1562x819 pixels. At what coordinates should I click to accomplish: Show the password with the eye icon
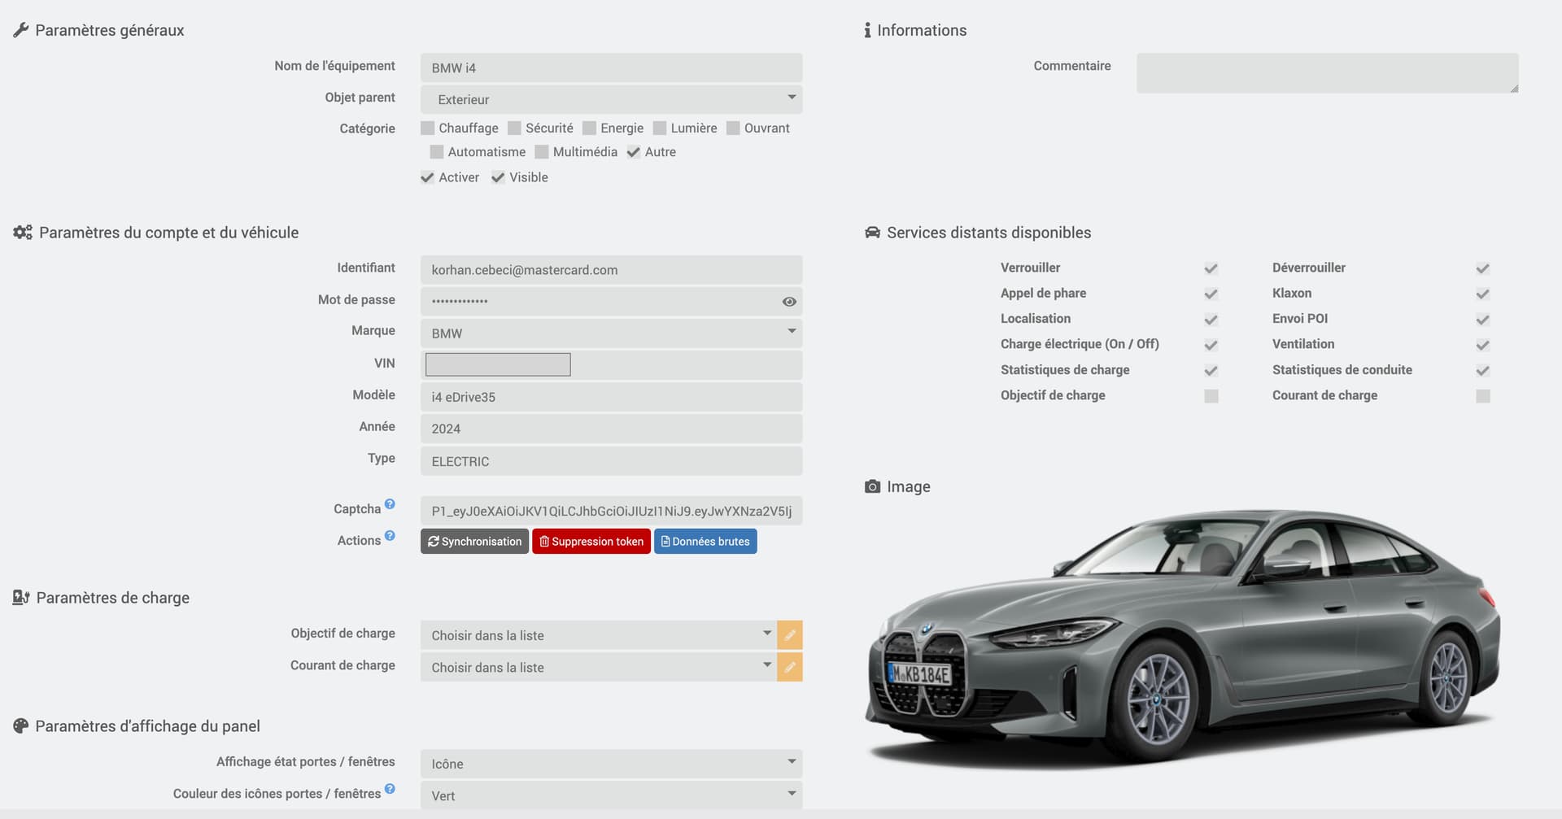[x=789, y=302]
